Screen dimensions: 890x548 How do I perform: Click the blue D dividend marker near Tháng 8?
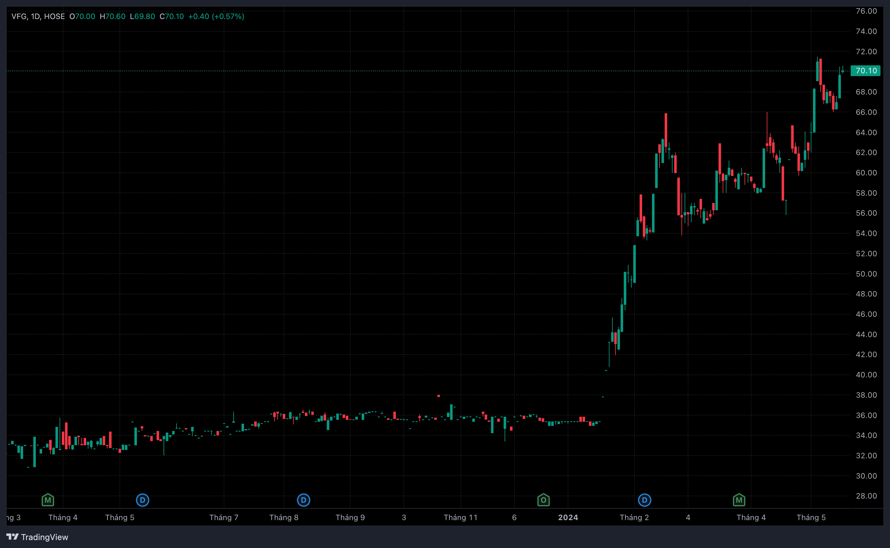coord(304,500)
